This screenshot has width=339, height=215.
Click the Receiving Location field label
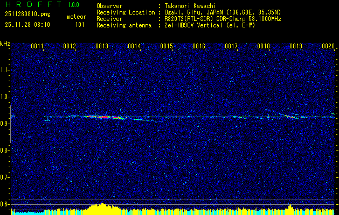126,12
